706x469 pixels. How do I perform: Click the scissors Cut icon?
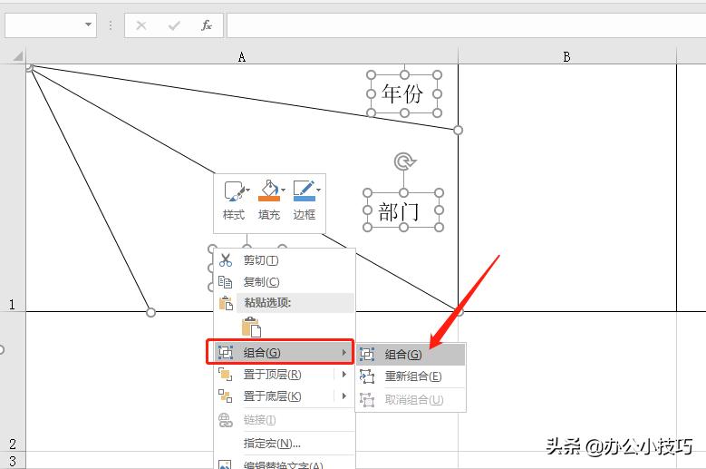pos(225,260)
